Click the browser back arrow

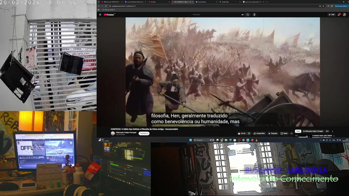[x=99, y=6]
